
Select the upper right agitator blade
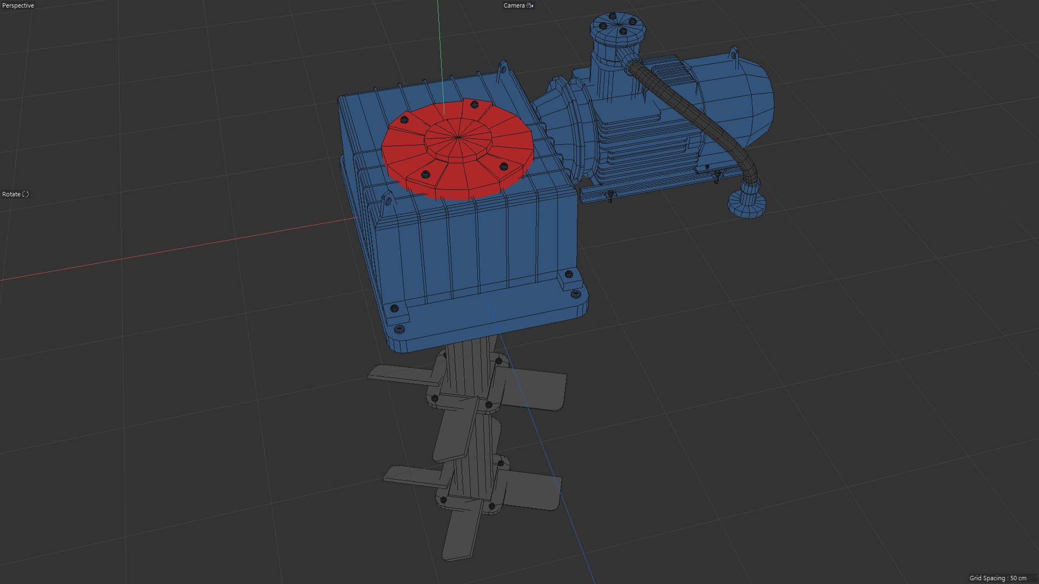pyautogui.click(x=533, y=388)
